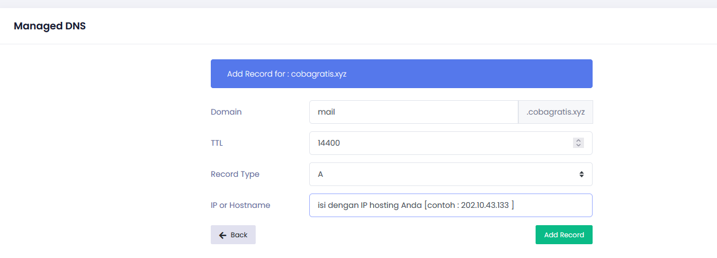Increase TTL value with the up stepper arrow
Image resolution: width=717 pixels, height=258 pixels.
578,141
